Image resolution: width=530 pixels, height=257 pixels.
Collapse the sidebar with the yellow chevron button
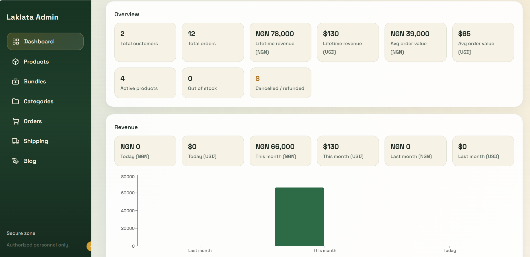90,246
